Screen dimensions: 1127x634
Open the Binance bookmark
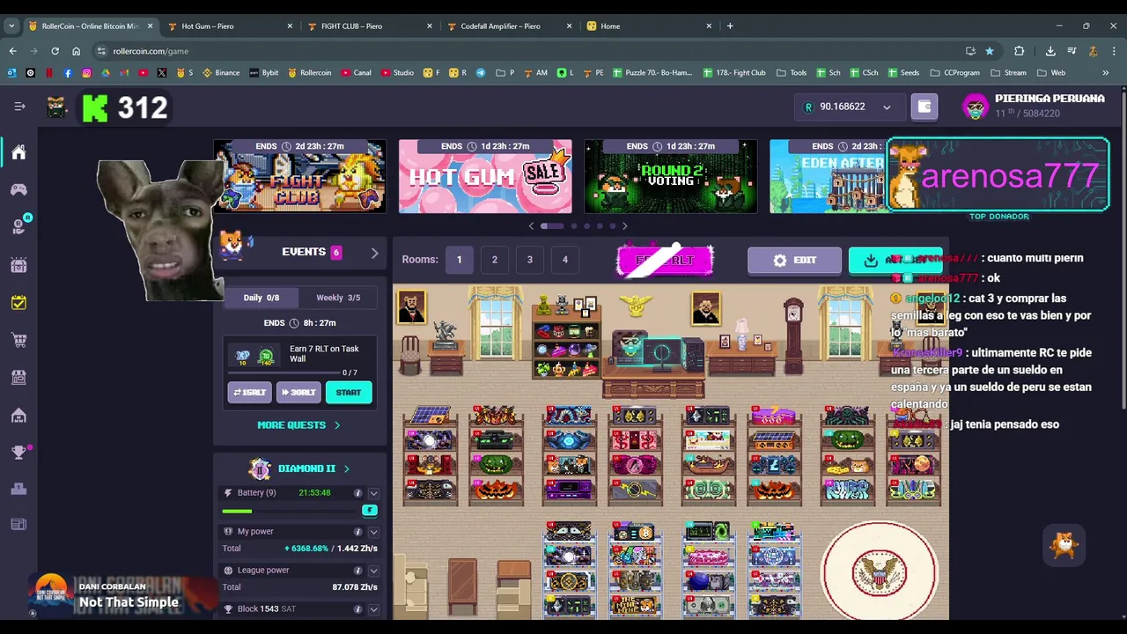(x=221, y=72)
